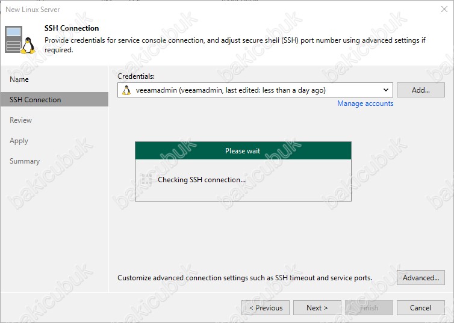Open Advanced... connection settings
This screenshot has height=323, width=454.
tap(421, 278)
